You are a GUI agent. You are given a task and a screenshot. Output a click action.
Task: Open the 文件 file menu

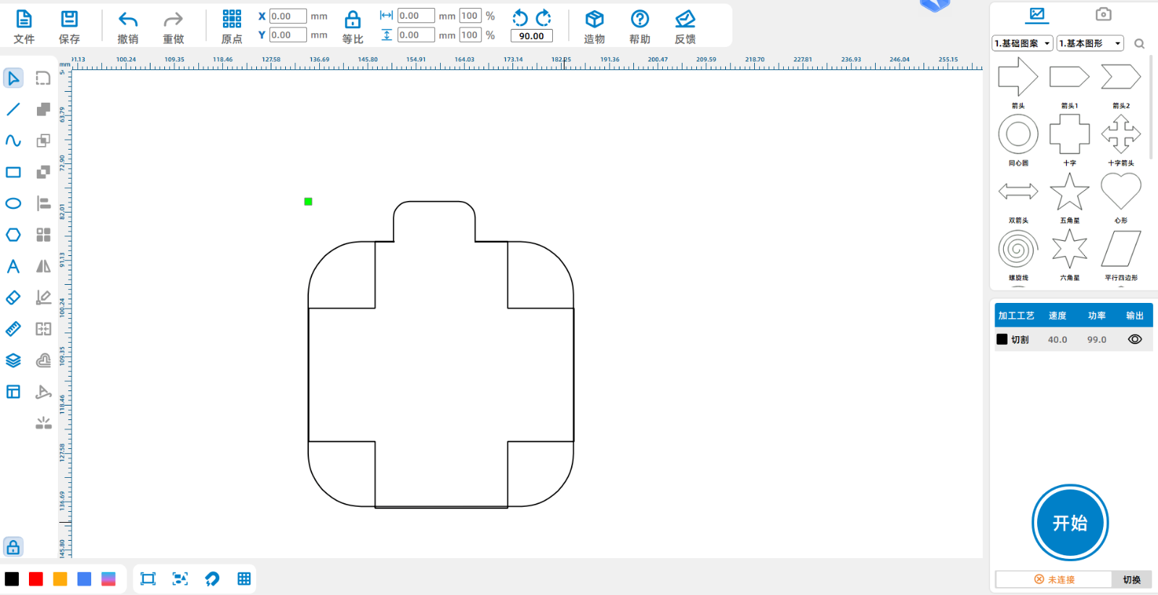[x=24, y=20]
